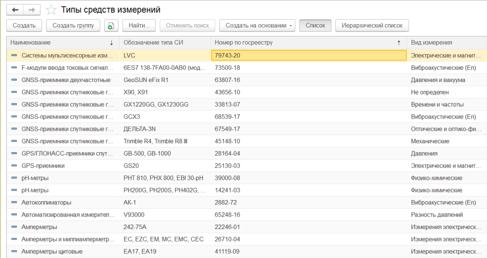Sort by Номер по госреестру column

[304, 43]
